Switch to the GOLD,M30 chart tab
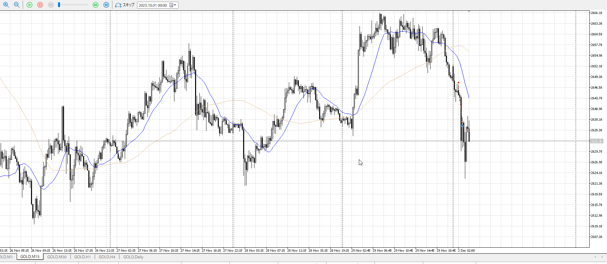Viewport: 607px width, 264px height. [57, 257]
